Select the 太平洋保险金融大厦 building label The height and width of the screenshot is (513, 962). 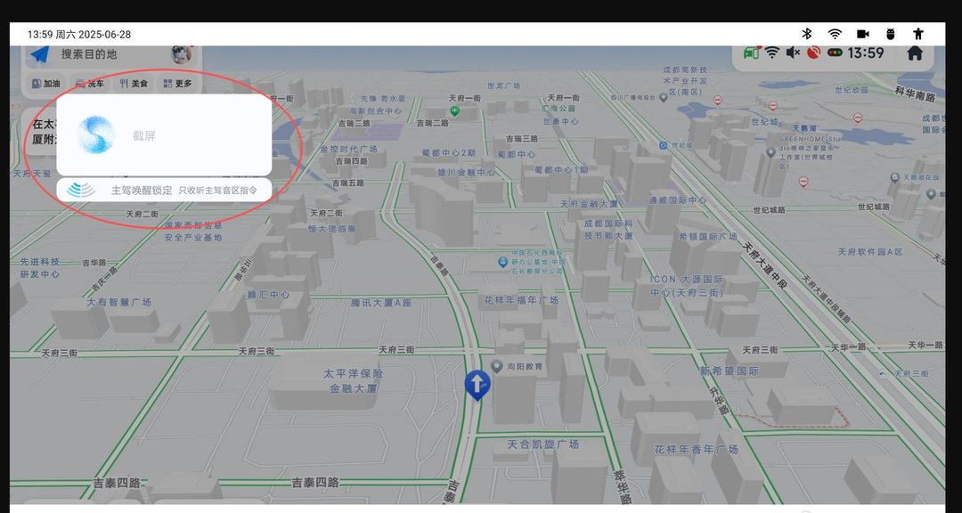pyautogui.click(x=354, y=380)
